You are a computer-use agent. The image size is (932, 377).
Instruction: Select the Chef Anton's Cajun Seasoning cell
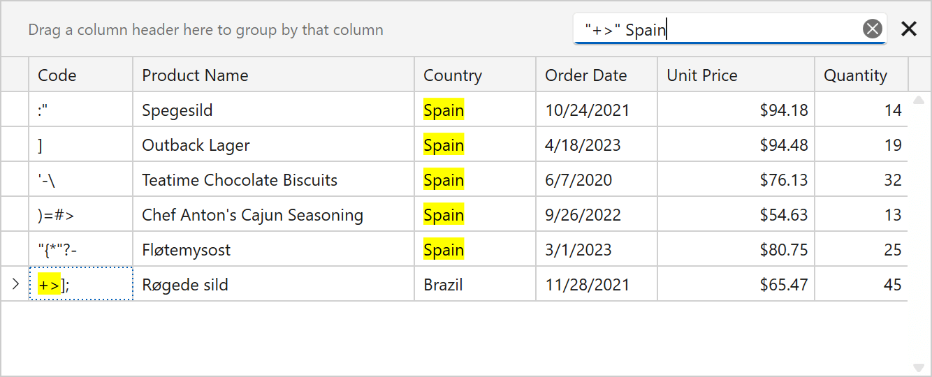click(x=273, y=215)
